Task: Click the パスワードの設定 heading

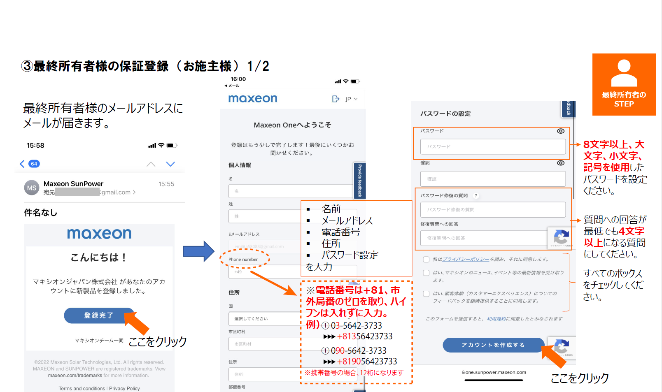Action: coord(445,114)
